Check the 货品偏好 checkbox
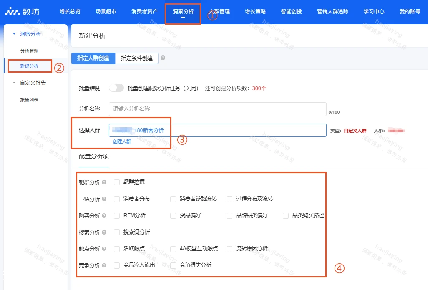This screenshot has height=290, width=428. (x=173, y=216)
